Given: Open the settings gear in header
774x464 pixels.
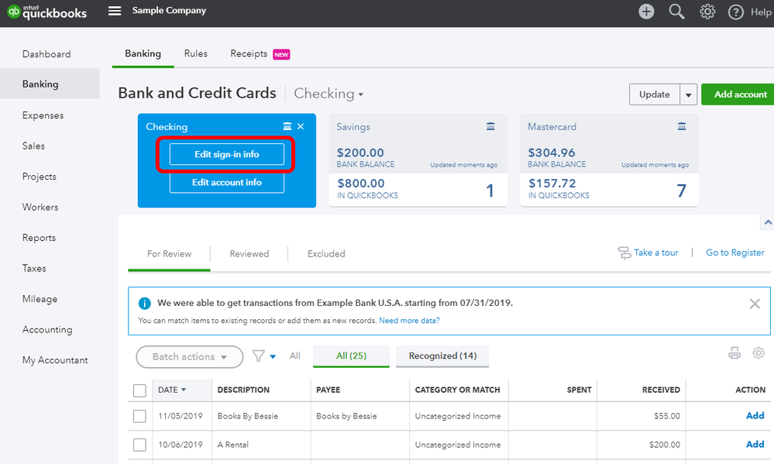Looking at the screenshot, I should 707,12.
